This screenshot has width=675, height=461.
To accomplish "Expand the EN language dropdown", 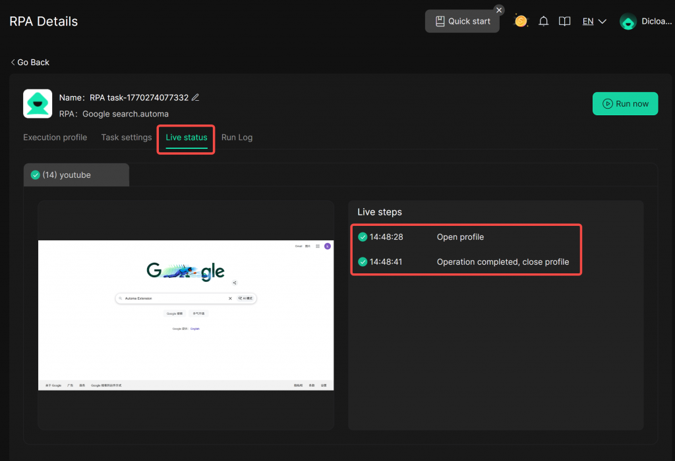I will click(x=594, y=21).
